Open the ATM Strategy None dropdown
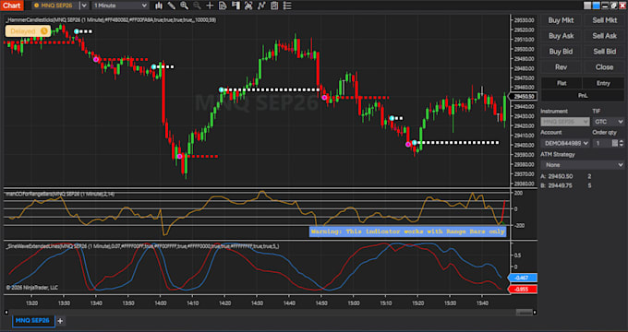Screen dimensions: 628x332 (583, 165)
